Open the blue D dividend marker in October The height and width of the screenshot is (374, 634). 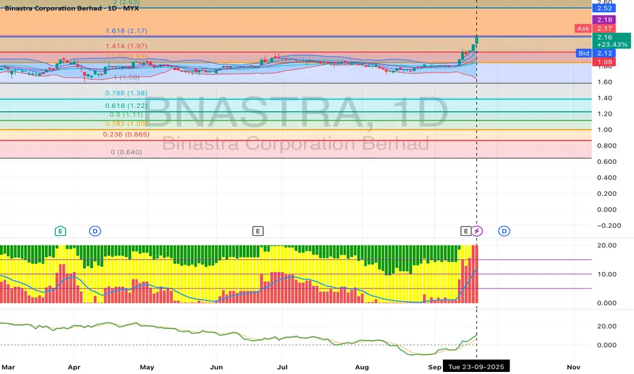504,231
